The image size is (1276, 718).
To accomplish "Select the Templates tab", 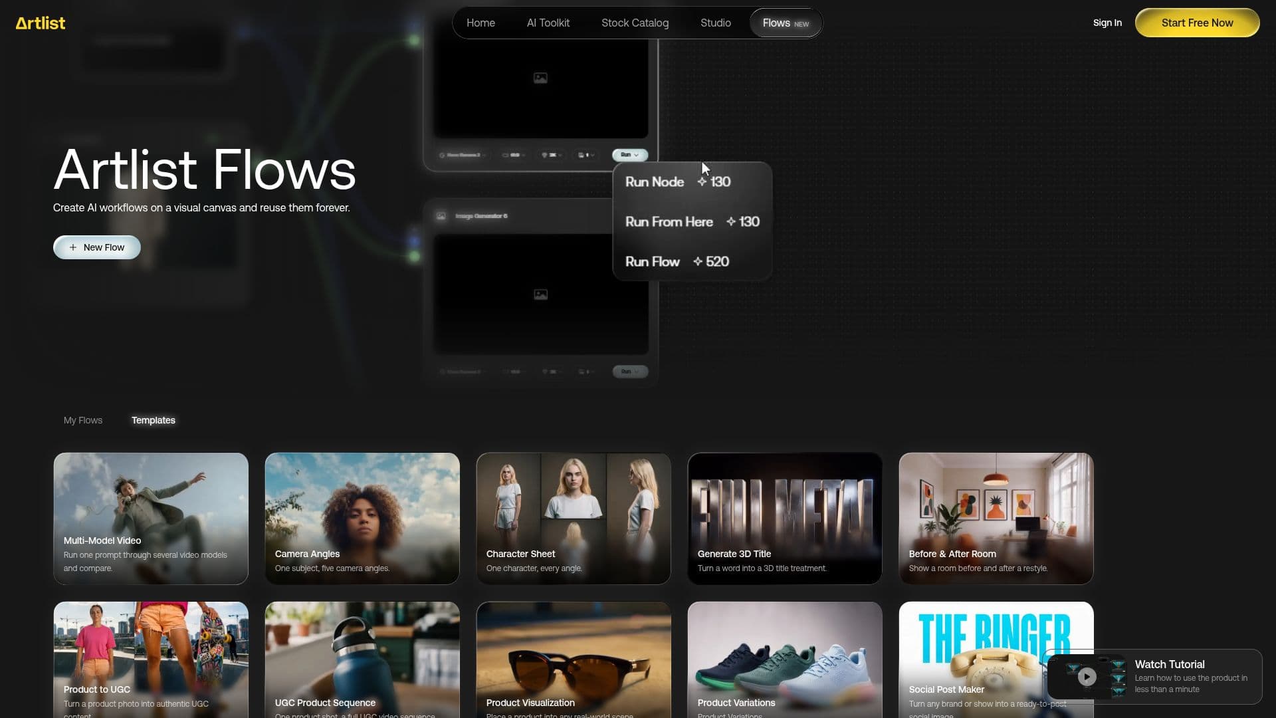I will click(154, 420).
